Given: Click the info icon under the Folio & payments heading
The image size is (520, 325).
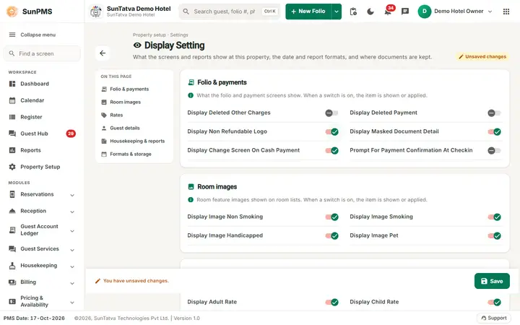Looking at the screenshot, I should tap(191, 95).
